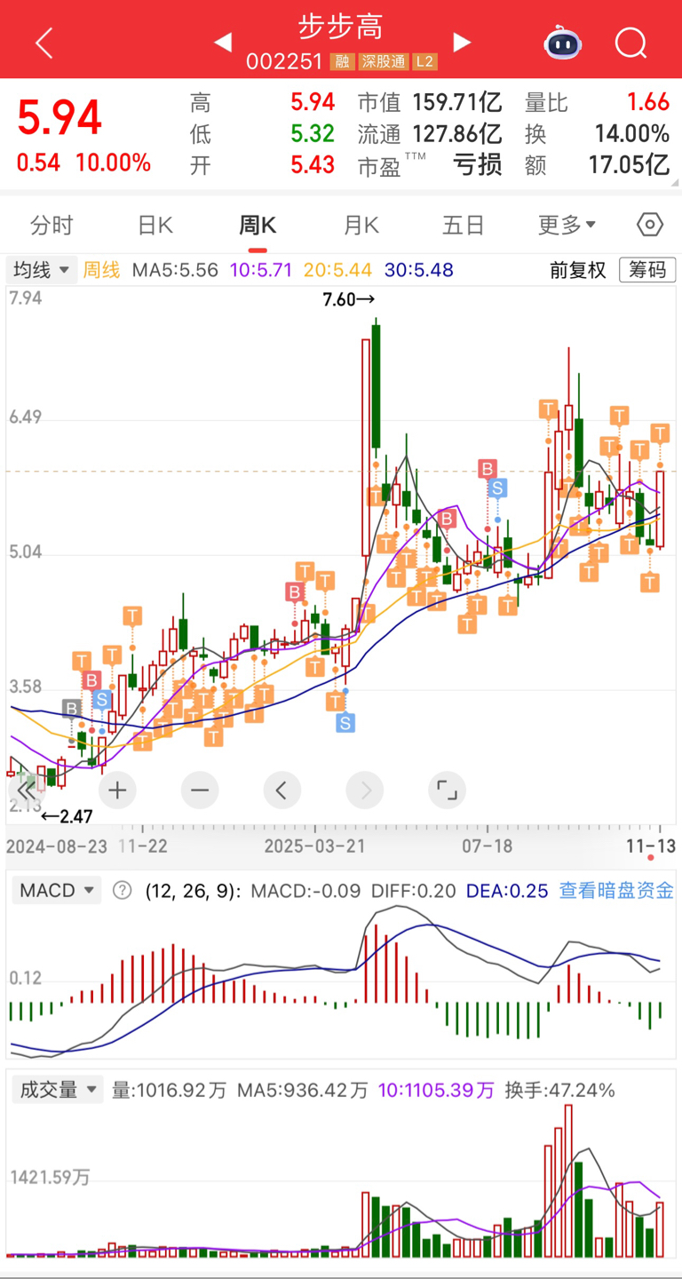The width and height of the screenshot is (682, 1279).
Task: Switch to 分时 tab
Action: click(52, 226)
